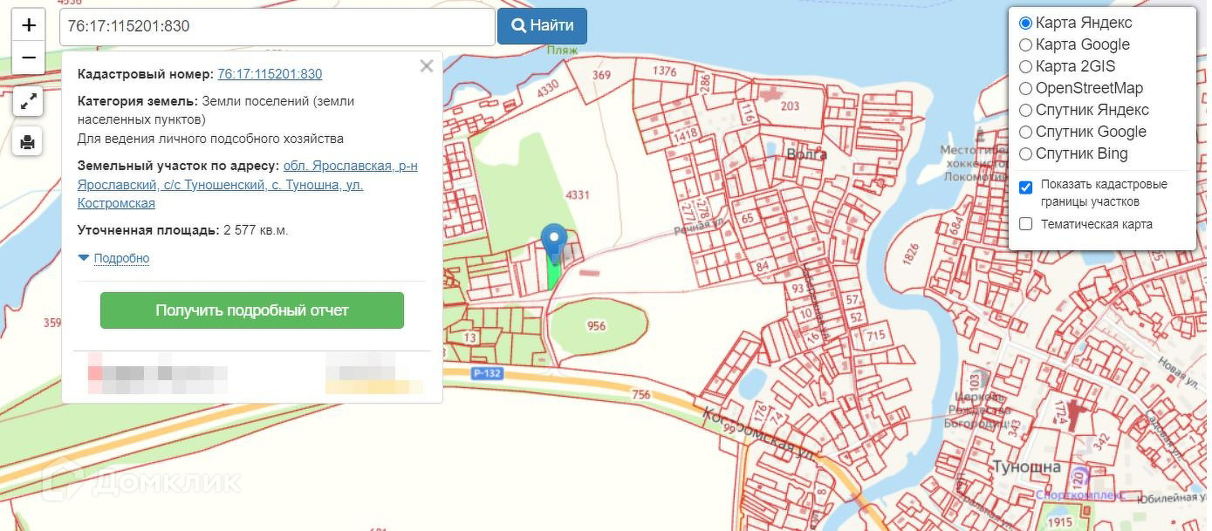The image size is (1212, 531).
Task: Click parcel labeled 4331 on map
Action: [578, 195]
